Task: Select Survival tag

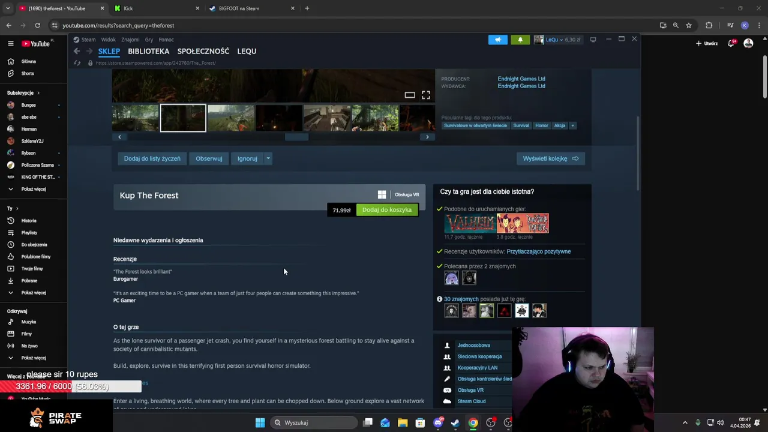Action: point(521,125)
